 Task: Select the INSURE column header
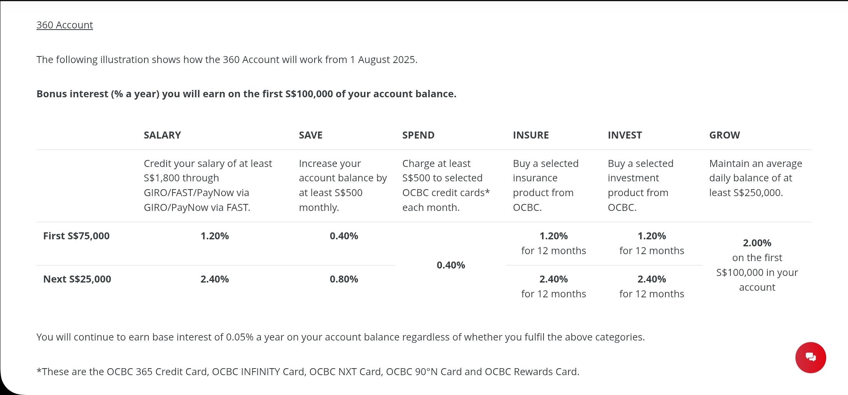[x=531, y=135]
